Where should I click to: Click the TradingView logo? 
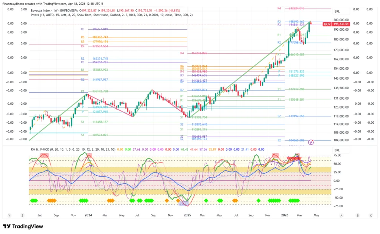(23, 226)
